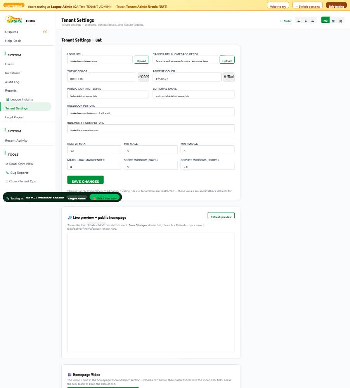Open Cross-Tenant Ops under Tools
The image size is (350, 388).
click(20, 181)
